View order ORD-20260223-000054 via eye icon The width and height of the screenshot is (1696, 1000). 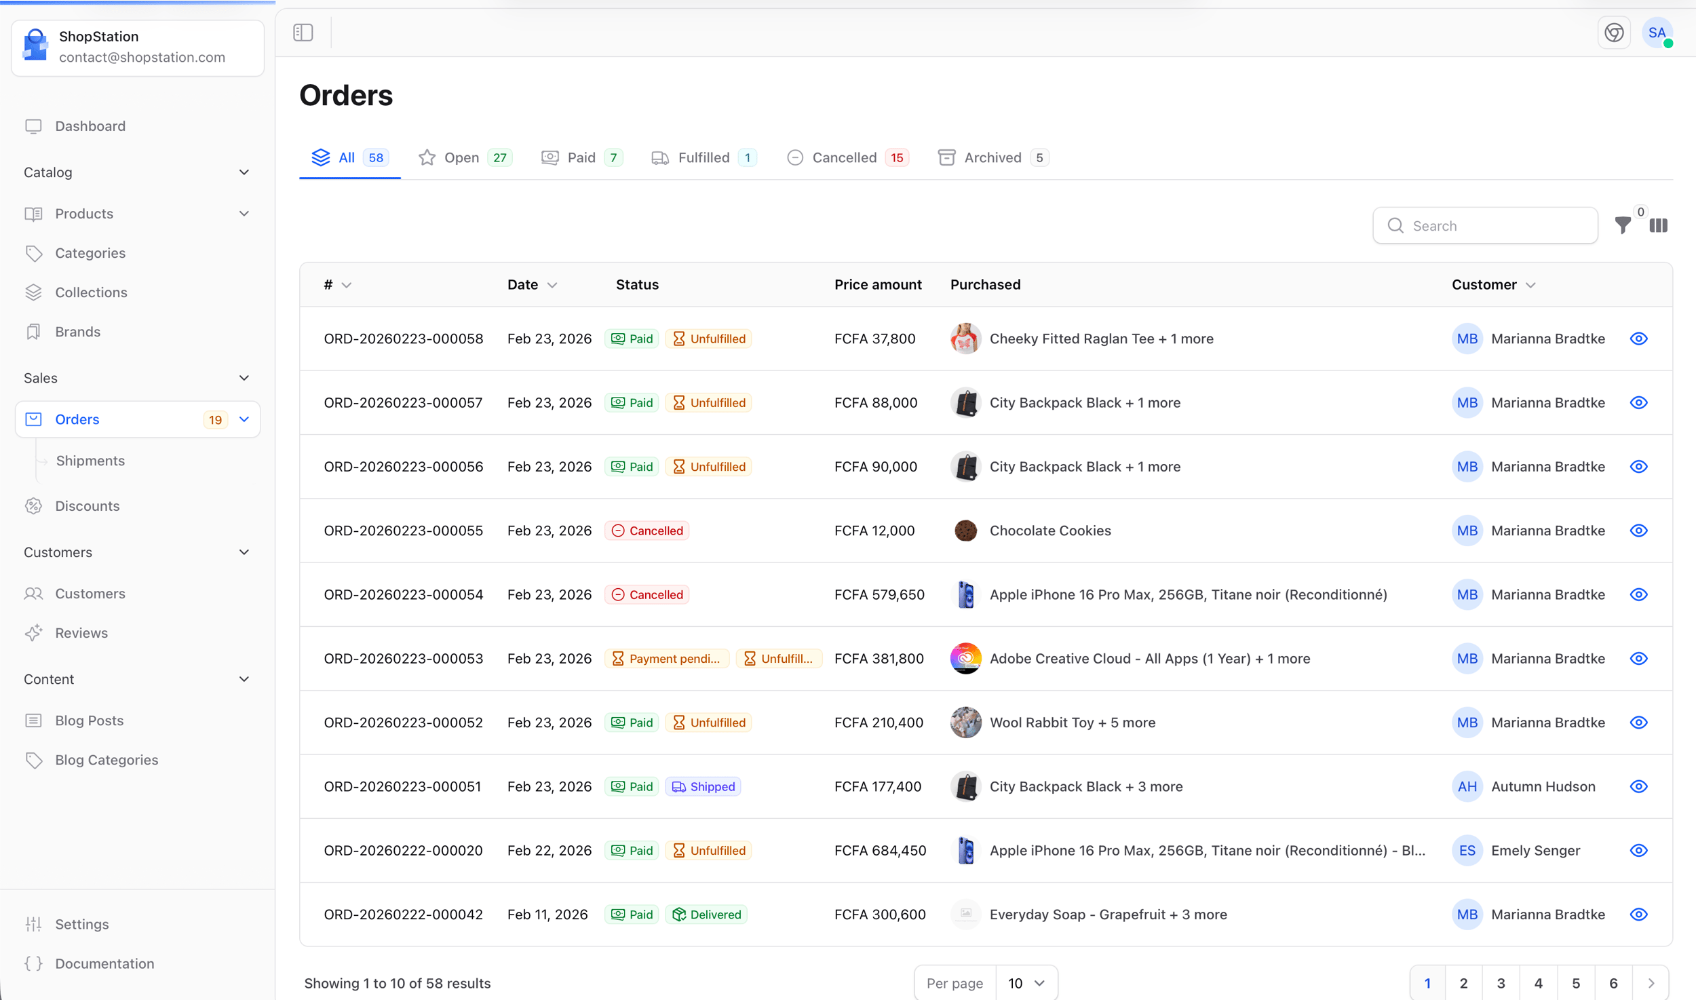point(1638,594)
